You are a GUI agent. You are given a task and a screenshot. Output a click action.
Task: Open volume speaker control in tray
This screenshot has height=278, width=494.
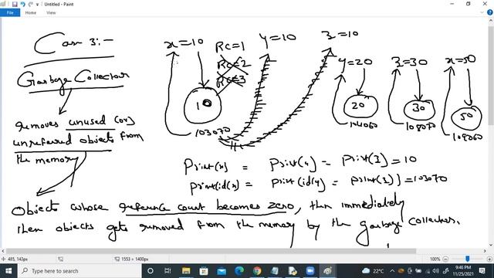pyautogui.click(x=435, y=271)
